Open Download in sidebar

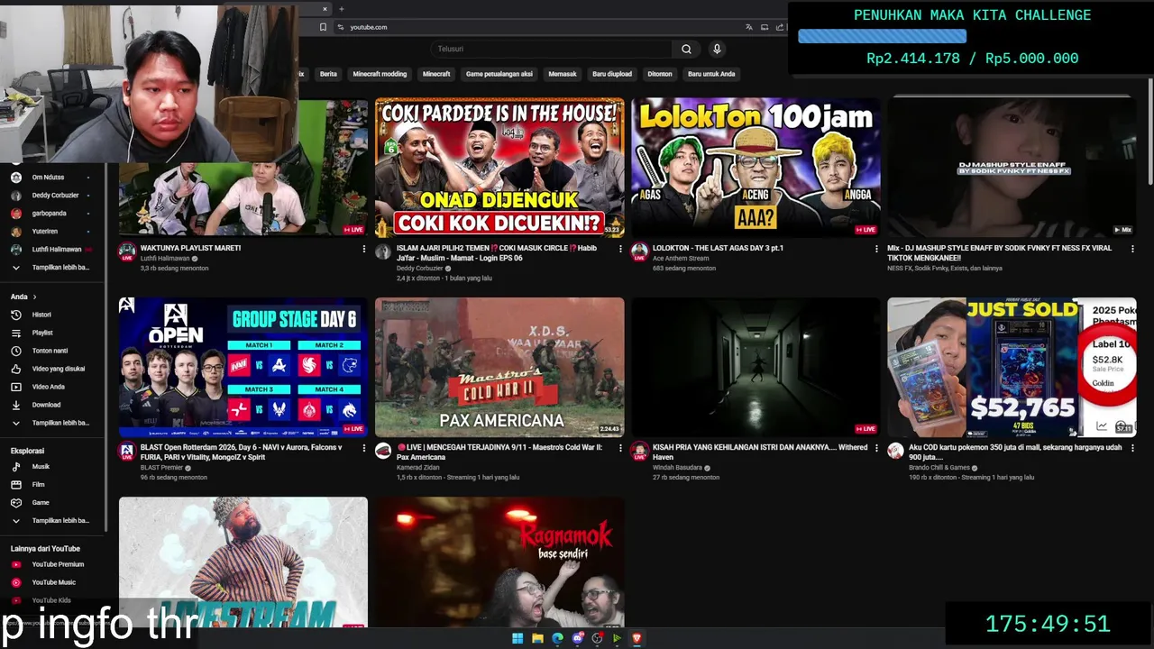46,405
